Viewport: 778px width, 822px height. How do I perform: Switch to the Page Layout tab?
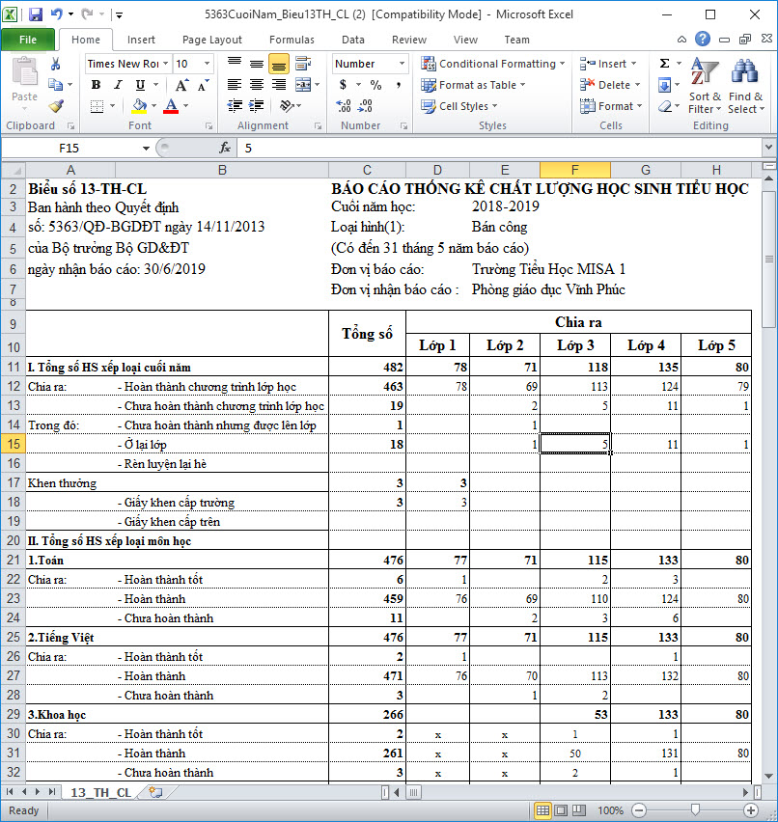pos(212,40)
